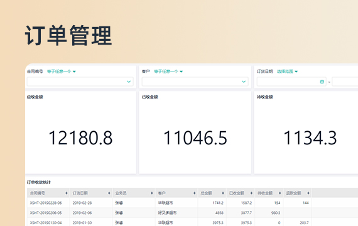The height and width of the screenshot is (226, 358).
Task: Click the 订单管理 page heading
Action: pos(68,36)
